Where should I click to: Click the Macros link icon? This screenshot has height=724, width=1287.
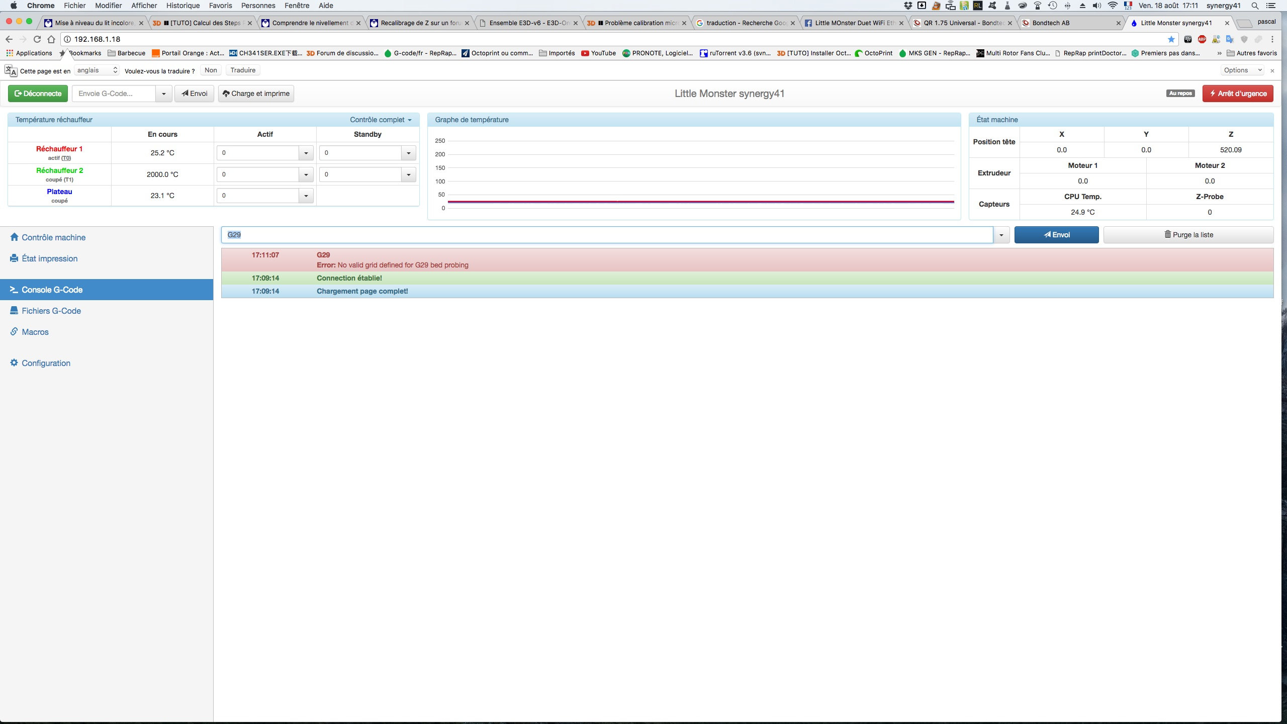point(14,332)
